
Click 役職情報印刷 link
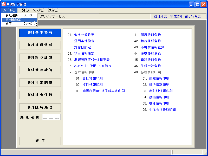tap(159, 97)
